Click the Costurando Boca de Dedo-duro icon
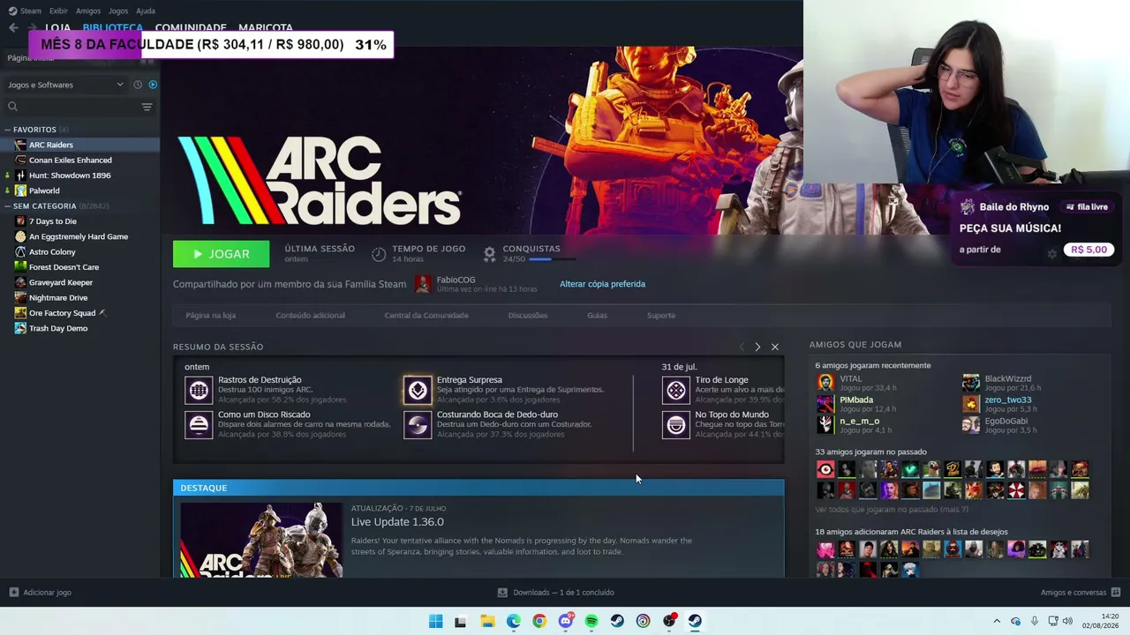1130x635 pixels. tap(418, 425)
